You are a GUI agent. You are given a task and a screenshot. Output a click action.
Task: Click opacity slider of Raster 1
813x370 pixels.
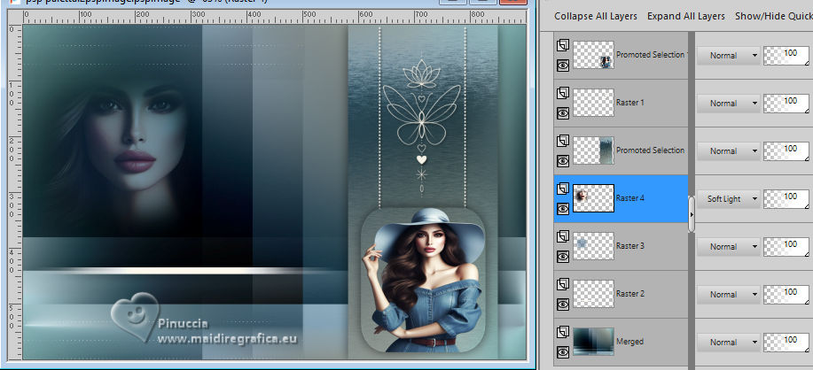coord(786,103)
